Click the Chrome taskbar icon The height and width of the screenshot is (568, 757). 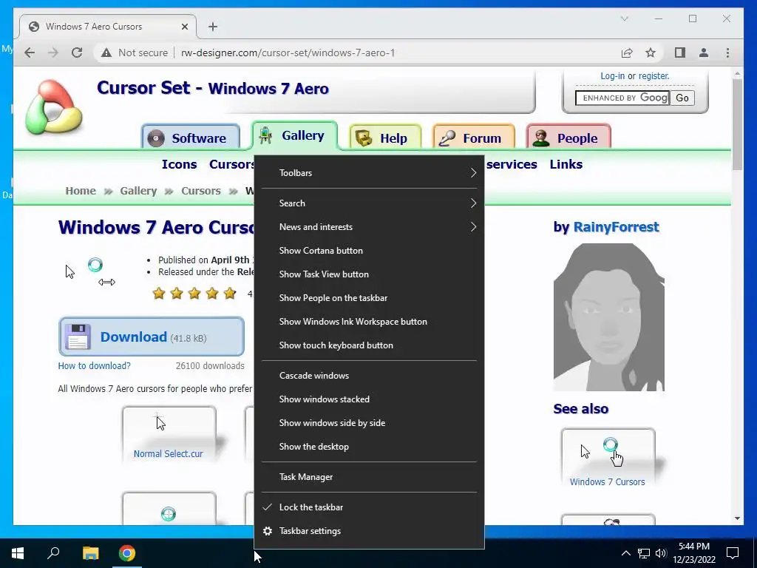[127, 553]
